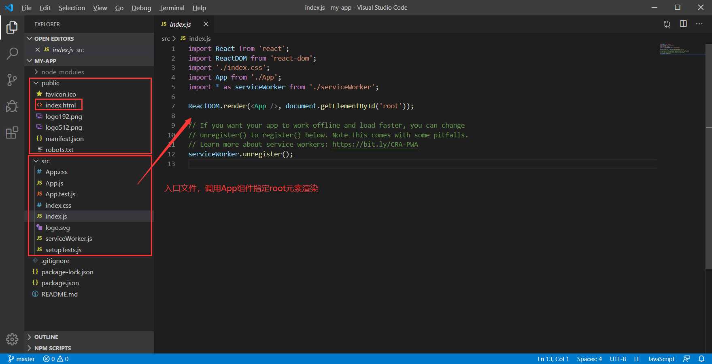Open the Manage gear menu
Image resolution: width=712 pixels, height=364 pixels.
point(12,339)
